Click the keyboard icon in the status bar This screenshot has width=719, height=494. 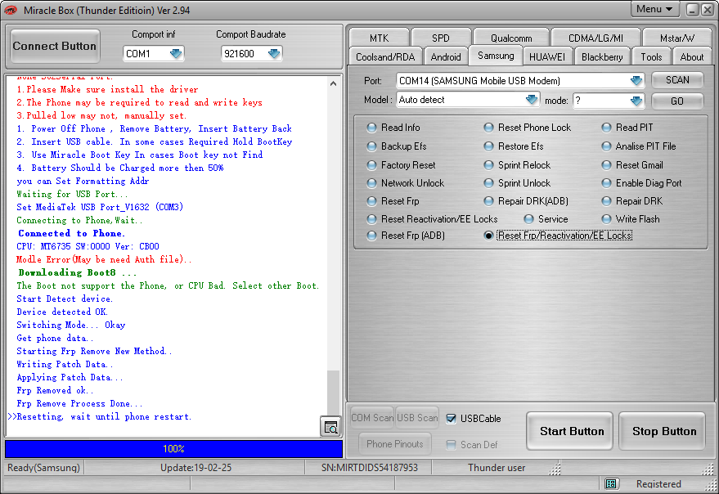tap(612, 484)
